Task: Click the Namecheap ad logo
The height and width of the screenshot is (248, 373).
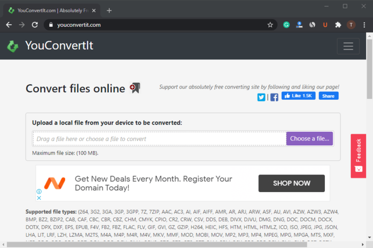Action: pos(55,183)
